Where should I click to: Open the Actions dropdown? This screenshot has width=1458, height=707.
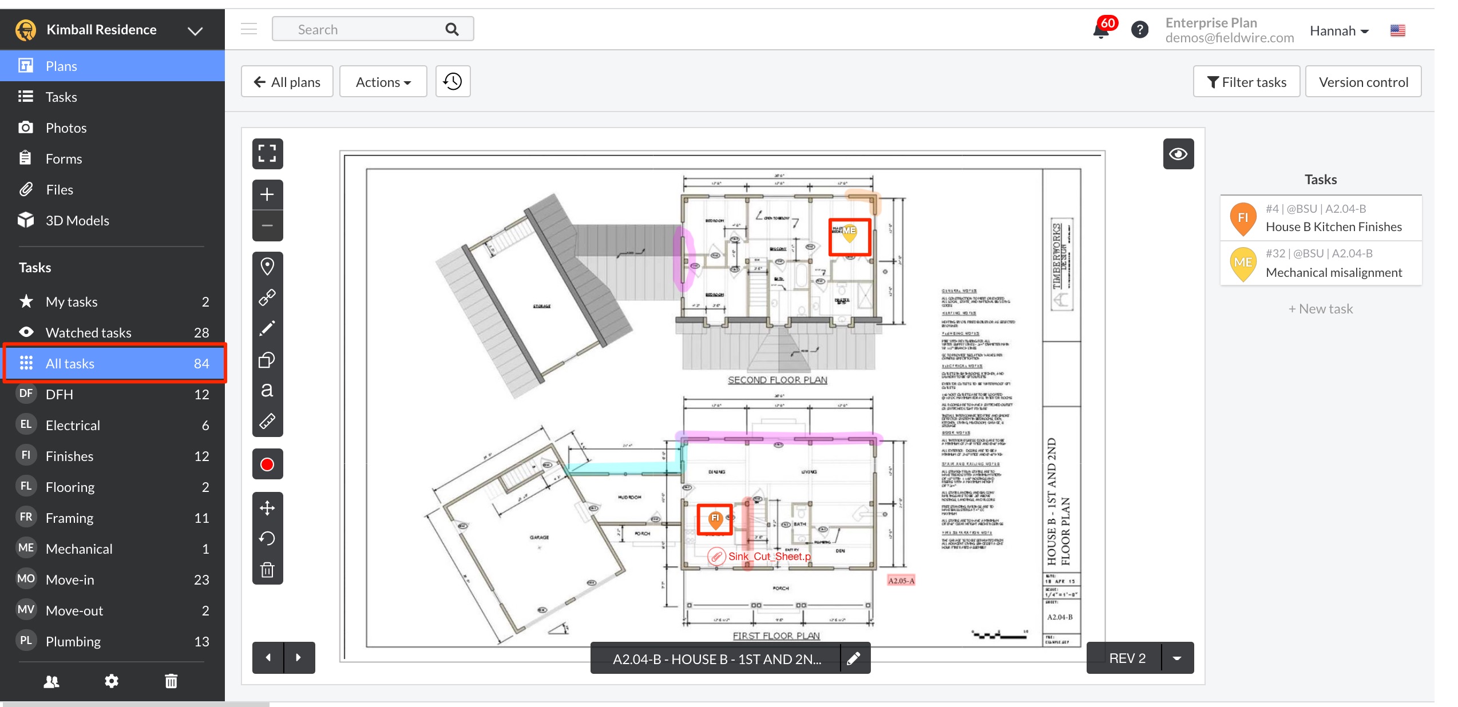pos(383,82)
